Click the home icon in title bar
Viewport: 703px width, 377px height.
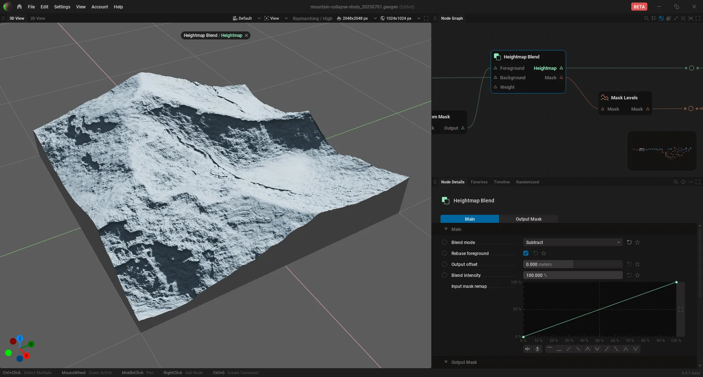[19, 7]
